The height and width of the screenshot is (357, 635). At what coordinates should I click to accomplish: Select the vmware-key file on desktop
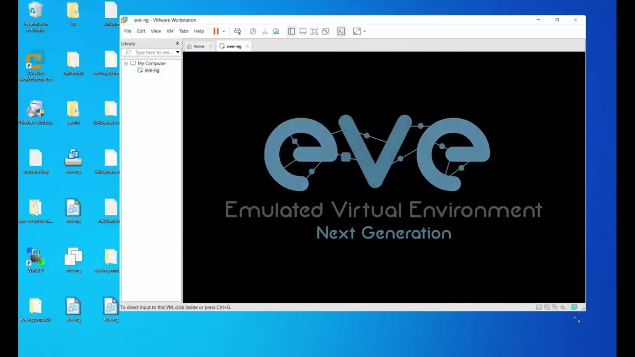click(x=35, y=162)
